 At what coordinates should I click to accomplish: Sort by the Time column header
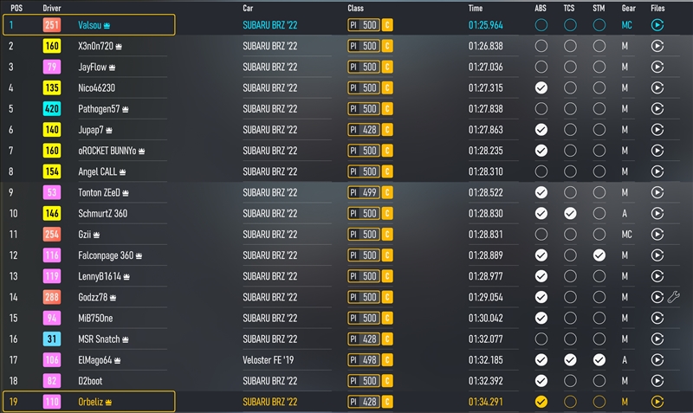pos(476,8)
